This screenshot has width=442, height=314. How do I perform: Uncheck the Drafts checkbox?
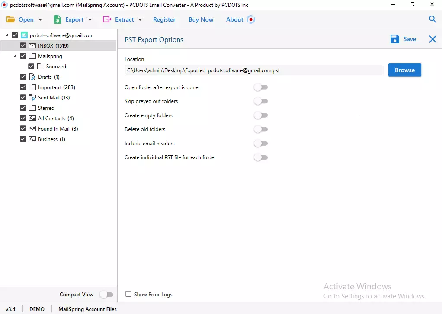(23, 77)
